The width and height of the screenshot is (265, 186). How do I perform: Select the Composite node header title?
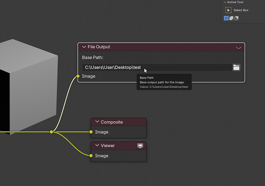(112, 122)
